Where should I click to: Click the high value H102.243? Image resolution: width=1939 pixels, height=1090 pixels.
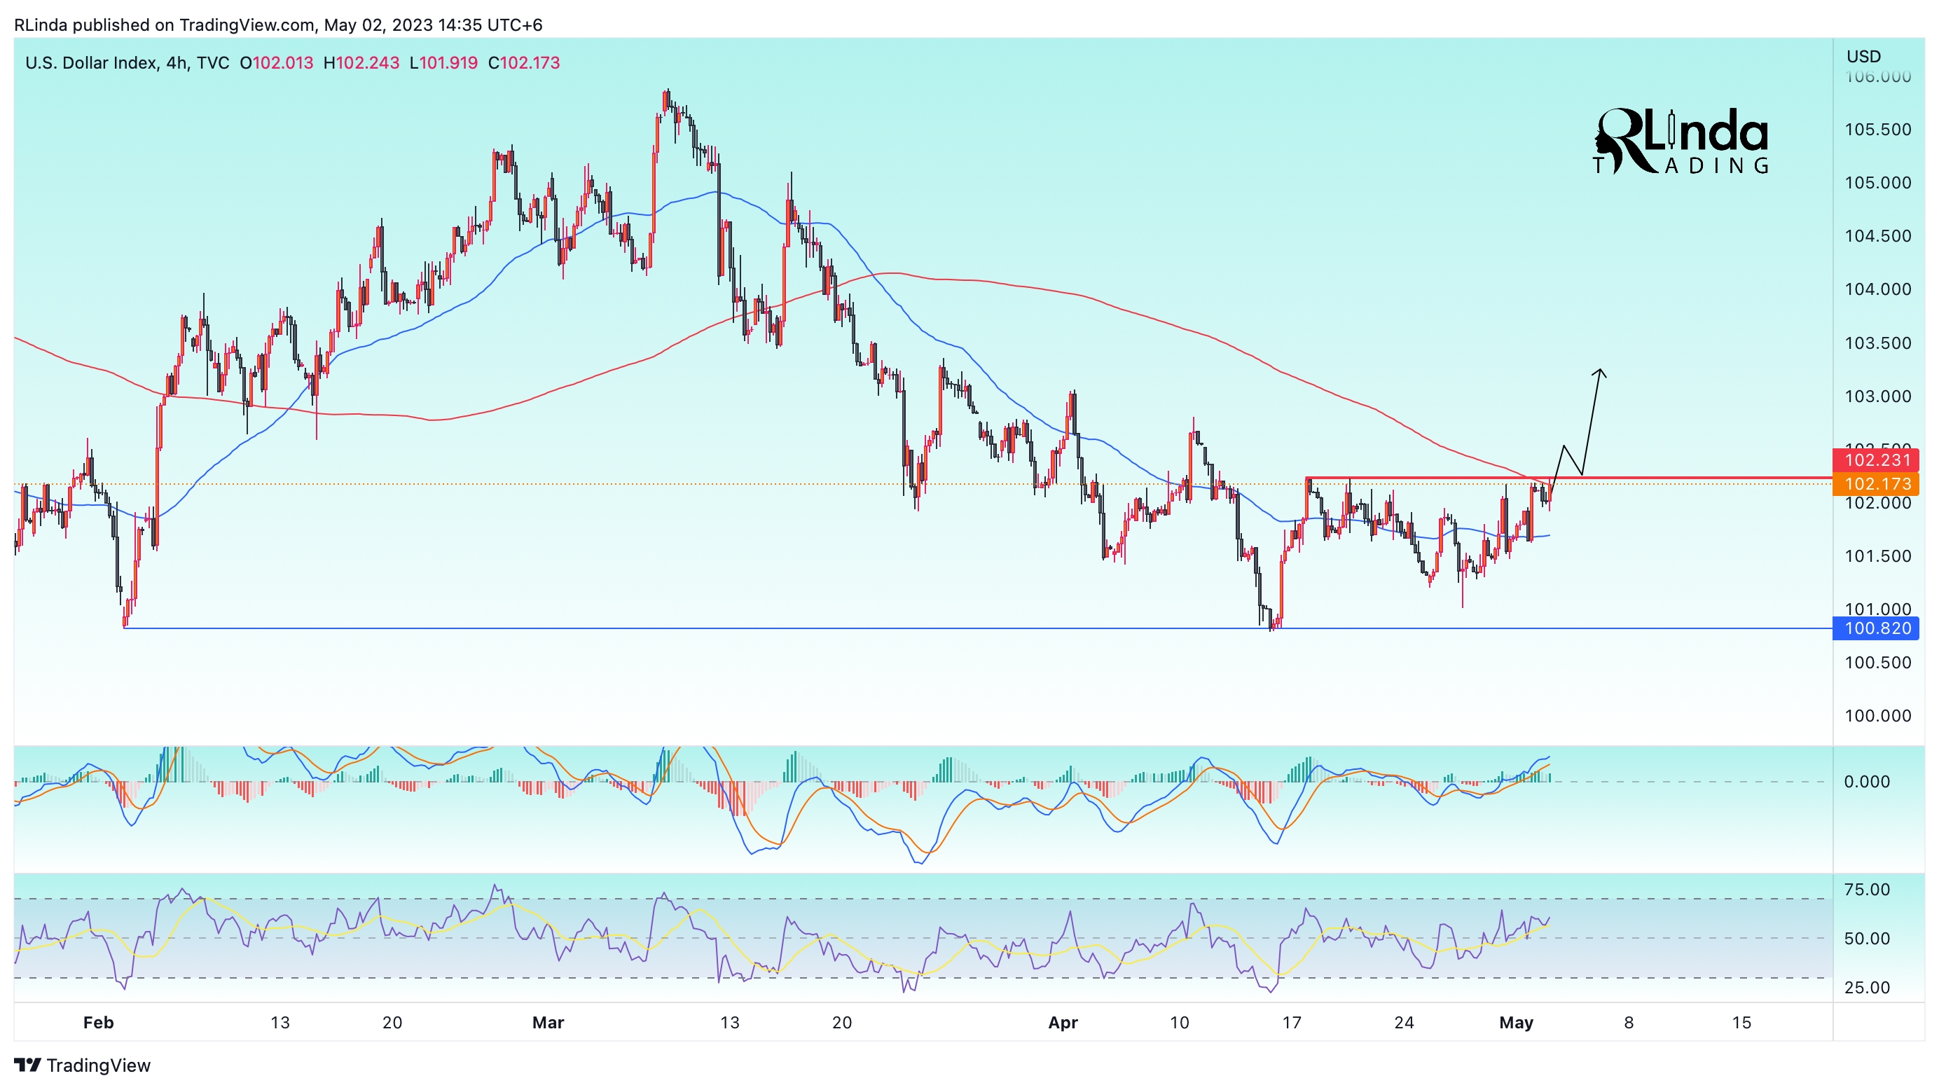[x=361, y=62]
